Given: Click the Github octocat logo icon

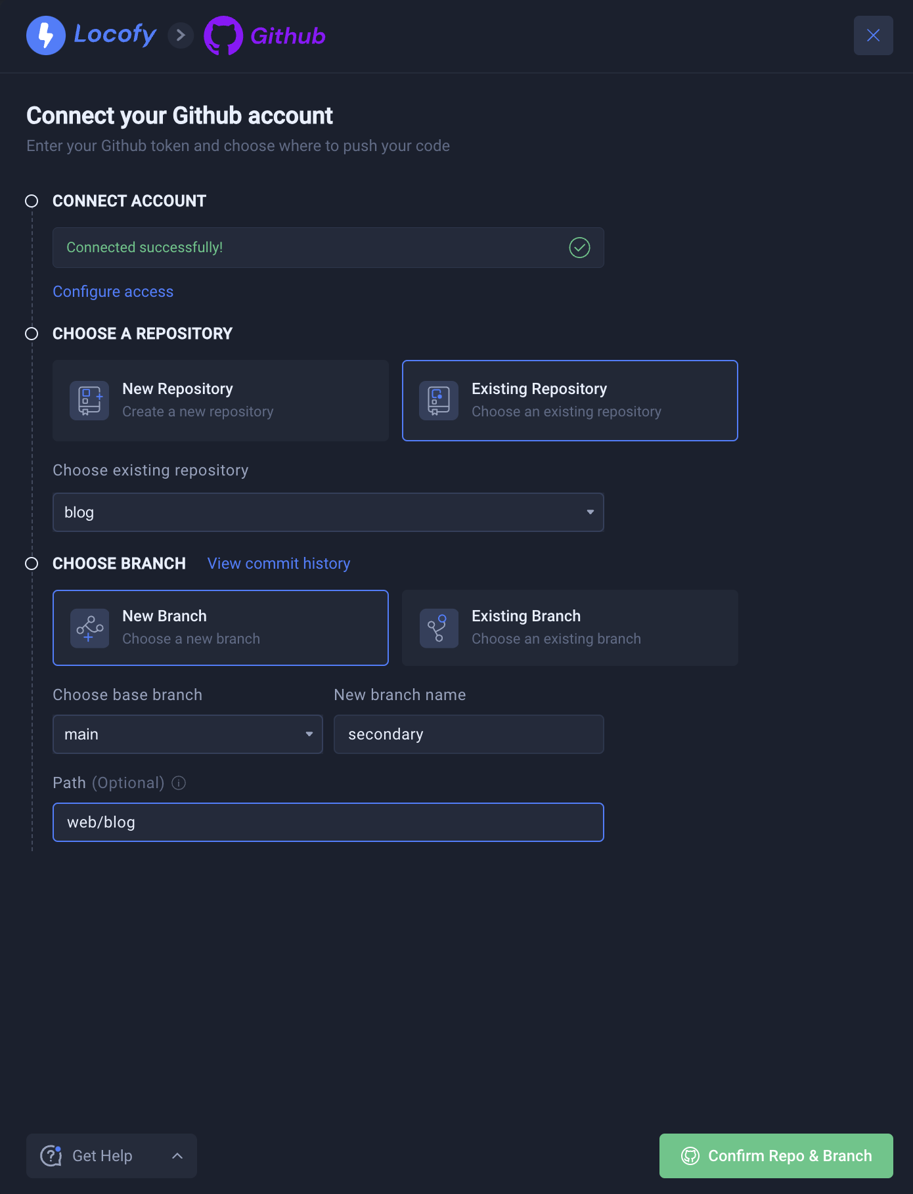Looking at the screenshot, I should [223, 35].
